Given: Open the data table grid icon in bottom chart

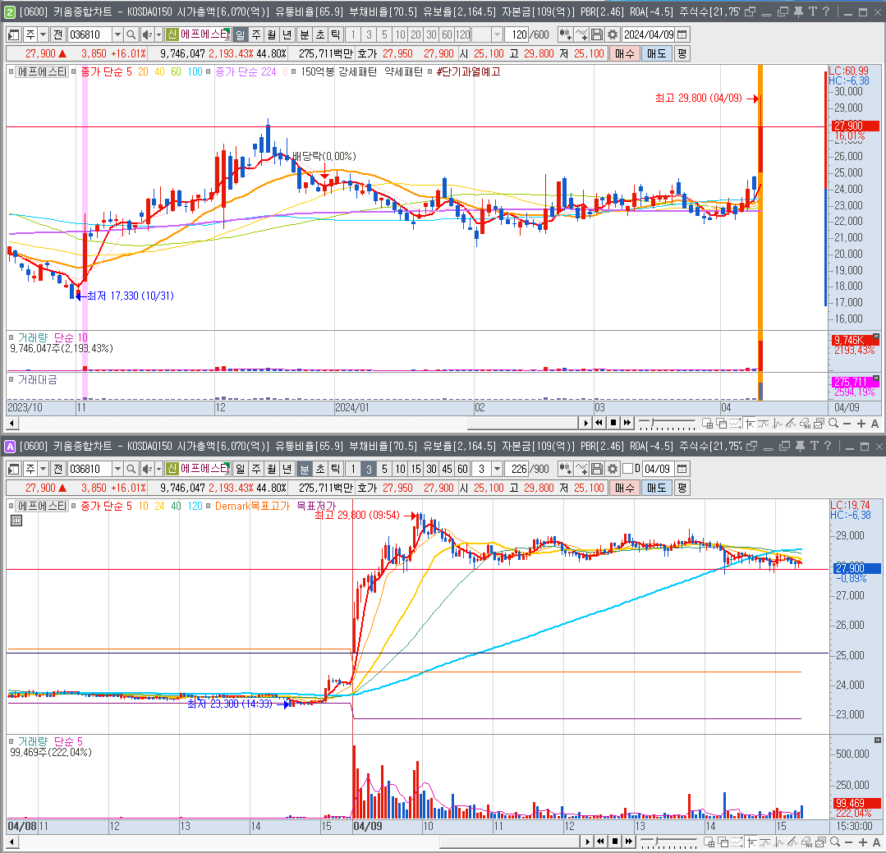Looking at the screenshot, I should point(16,521).
